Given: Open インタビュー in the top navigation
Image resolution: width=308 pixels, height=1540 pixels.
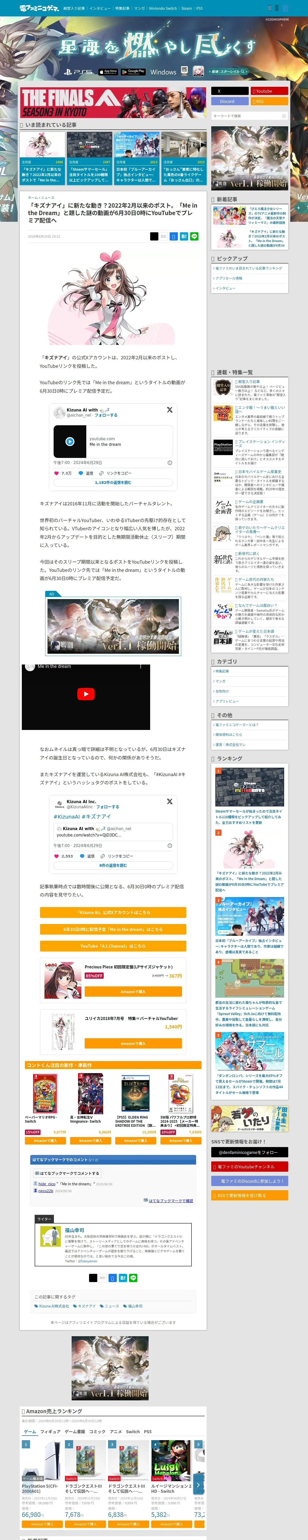Looking at the screenshot, I should [x=100, y=8].
